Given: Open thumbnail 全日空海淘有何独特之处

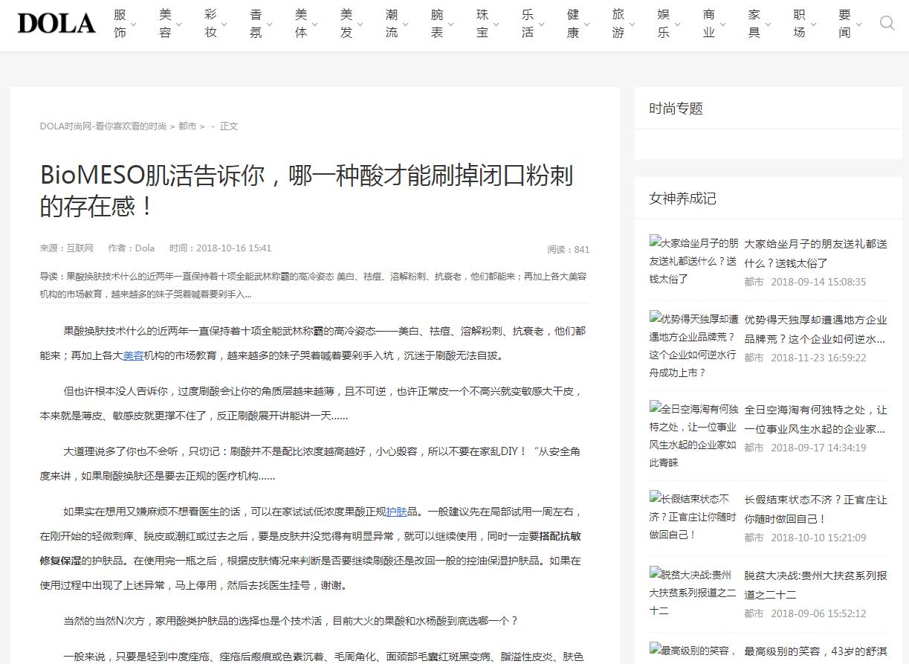Looking at the screenshot, I should click(x=693, y=436).
